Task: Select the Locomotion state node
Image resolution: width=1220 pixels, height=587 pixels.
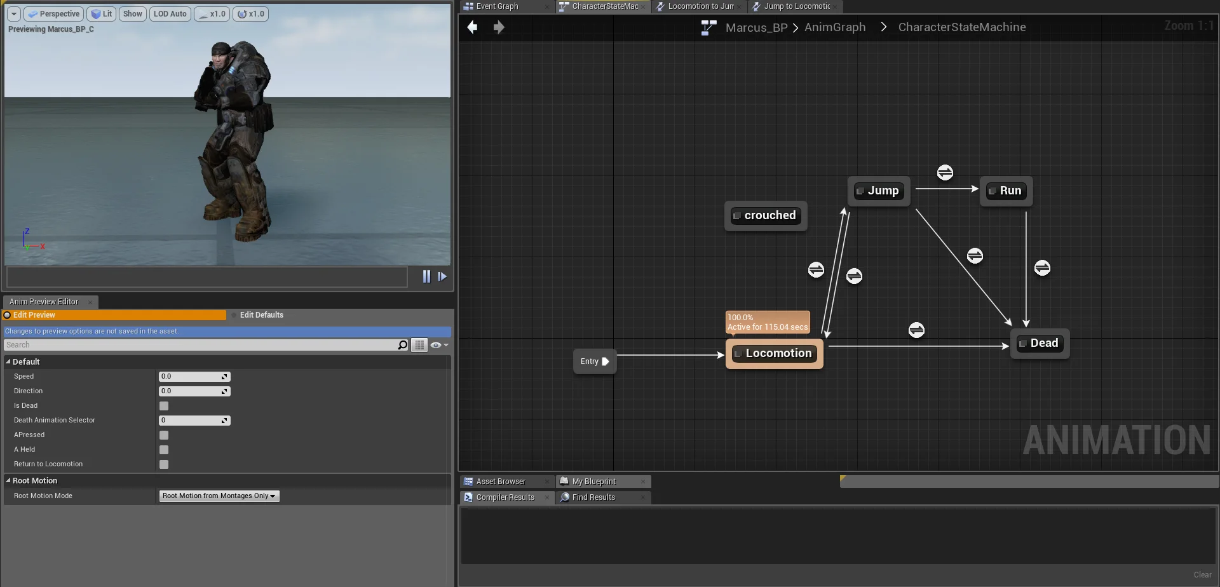Action: point(774,353)
